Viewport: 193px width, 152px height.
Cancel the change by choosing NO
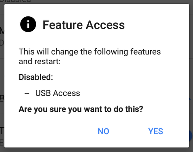pos(103,131)
